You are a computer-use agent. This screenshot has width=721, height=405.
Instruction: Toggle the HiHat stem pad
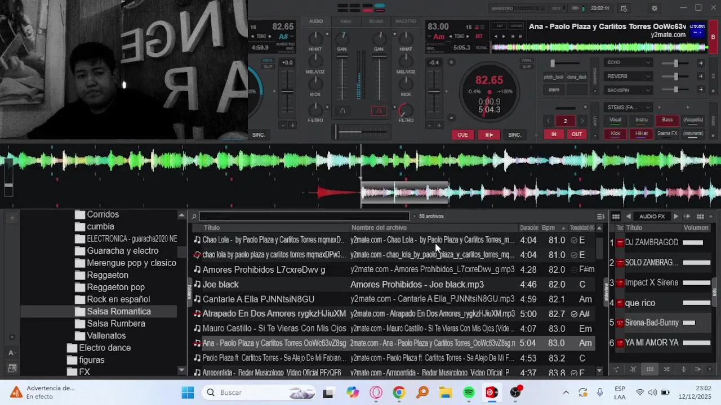tap(642, 134)
